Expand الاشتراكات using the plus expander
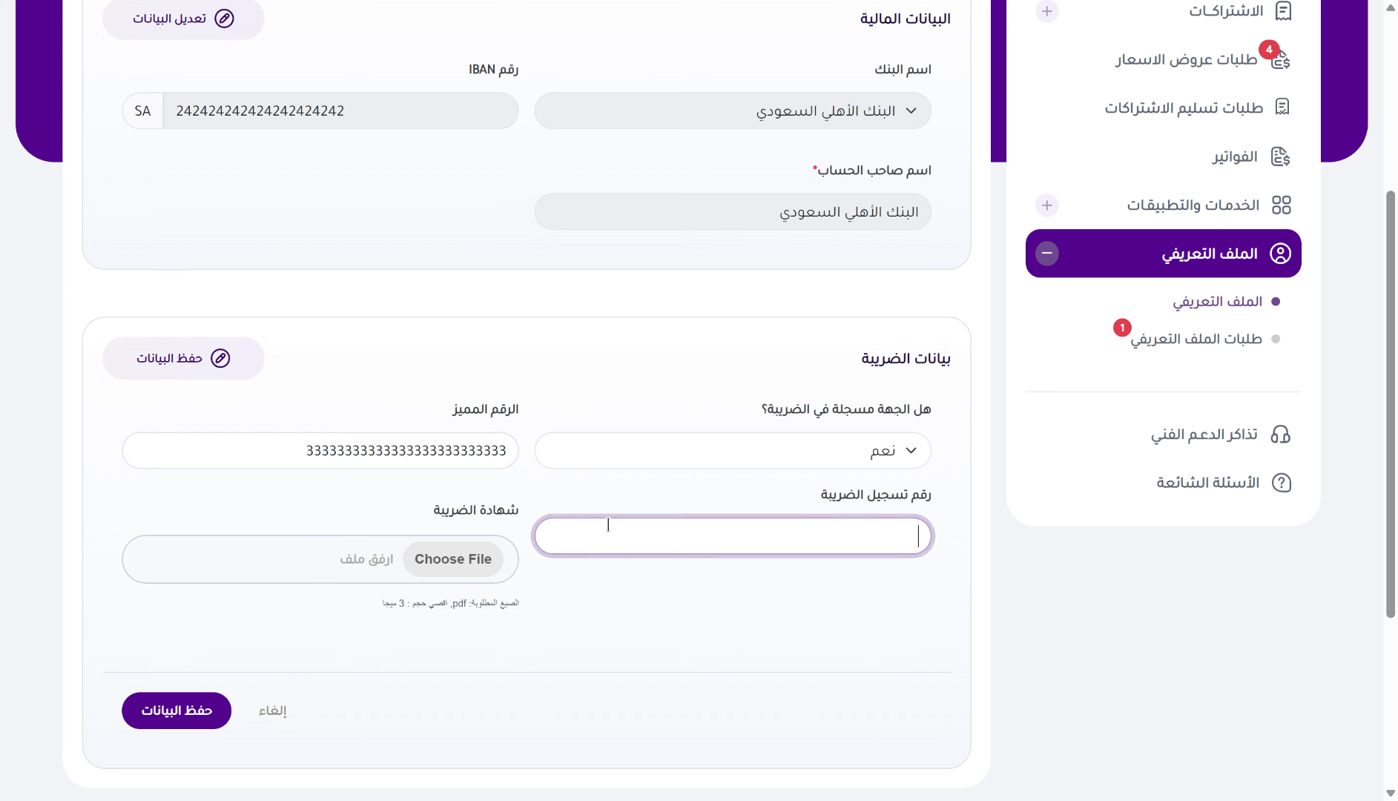 coord(1047,11)
